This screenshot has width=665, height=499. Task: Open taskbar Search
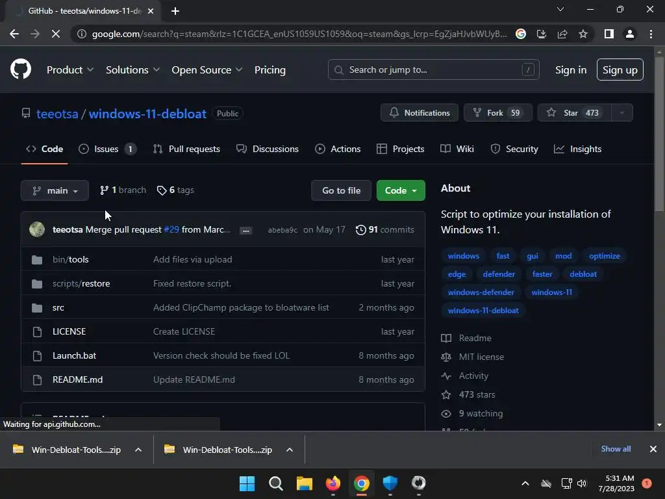[275, 483]
